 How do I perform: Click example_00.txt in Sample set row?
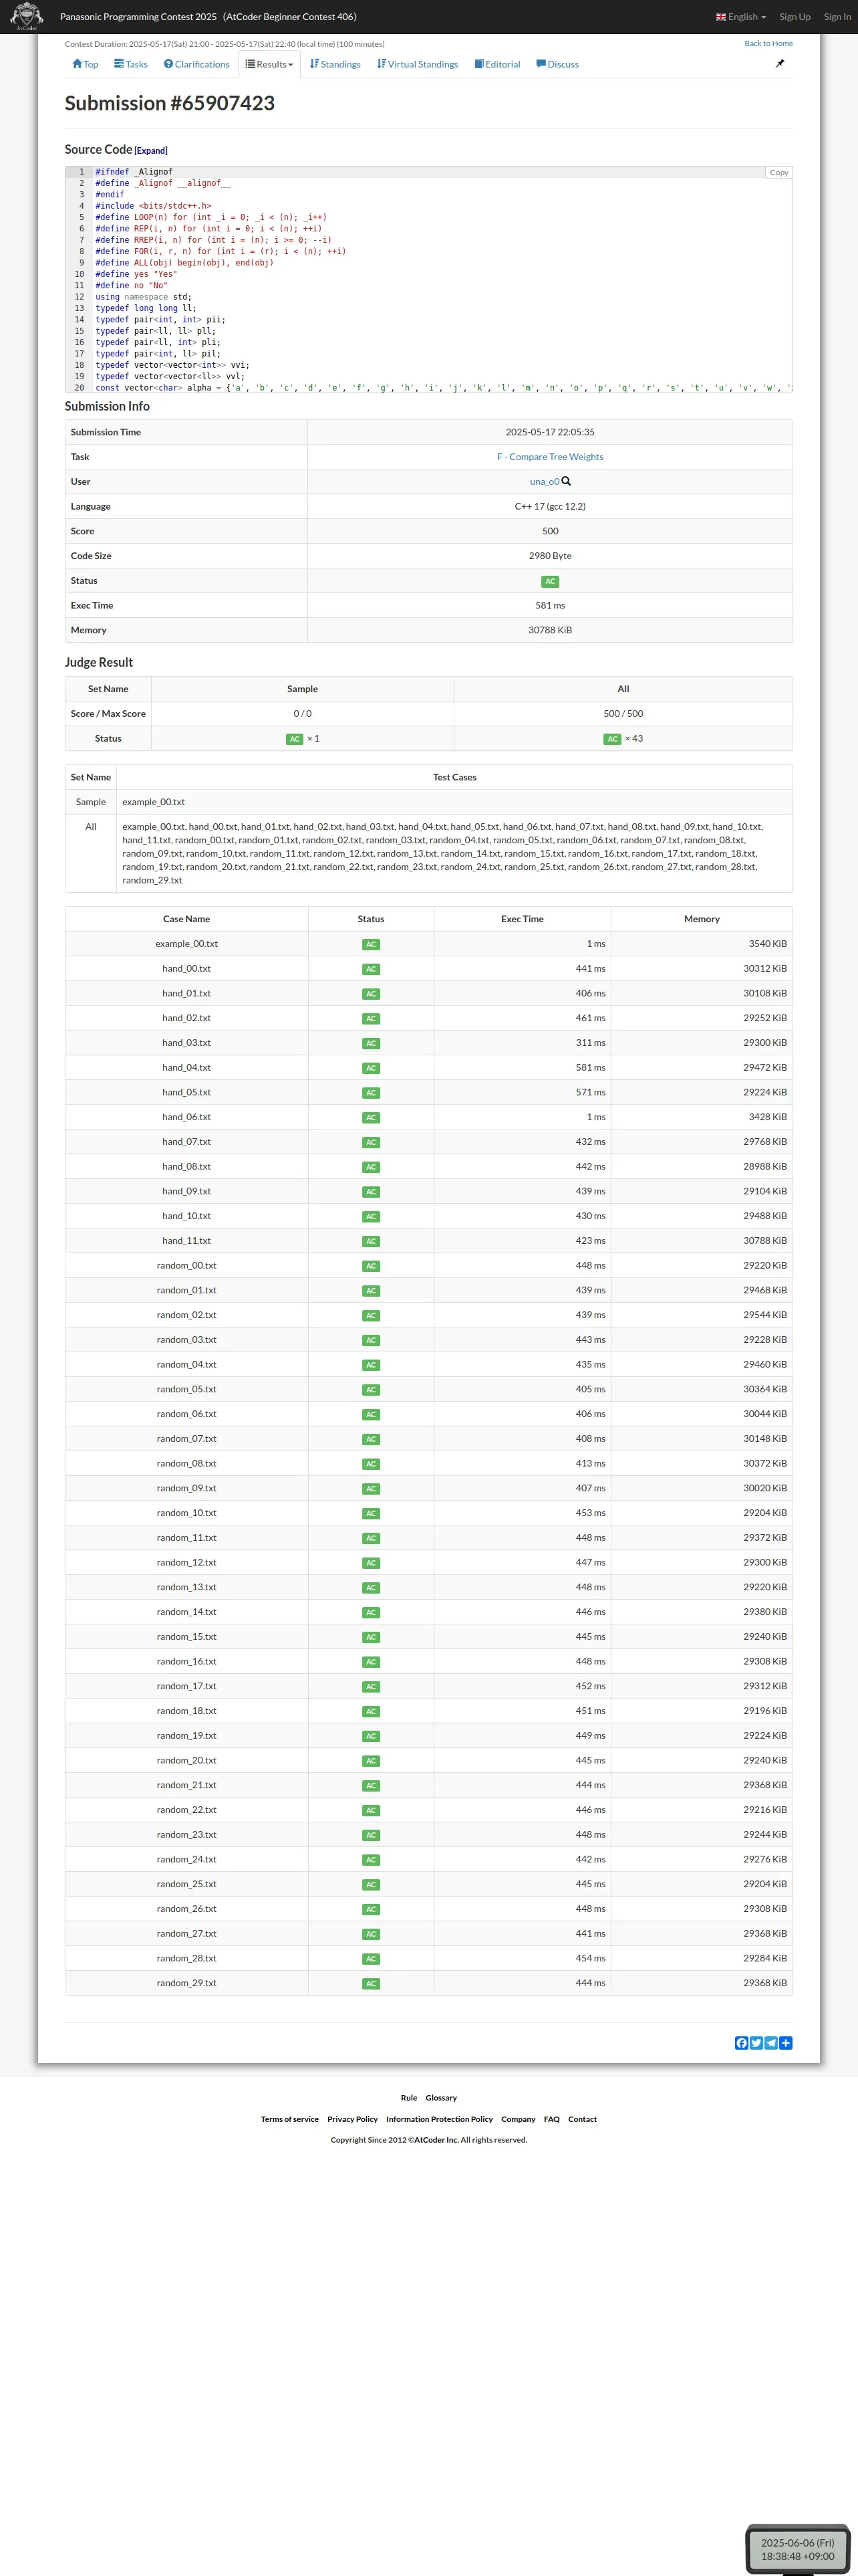click(x=153, y=802)
